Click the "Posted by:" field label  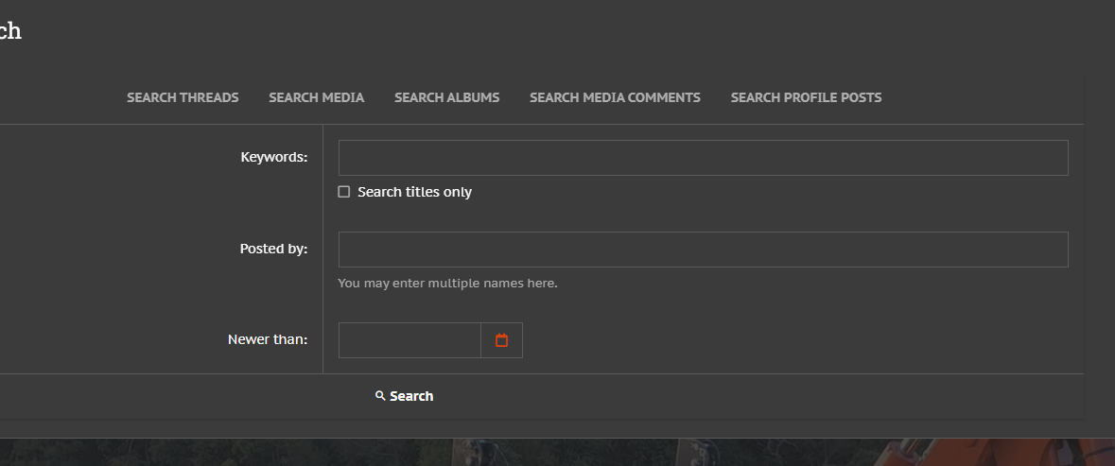pyautogui.click(x=273, y=249)
